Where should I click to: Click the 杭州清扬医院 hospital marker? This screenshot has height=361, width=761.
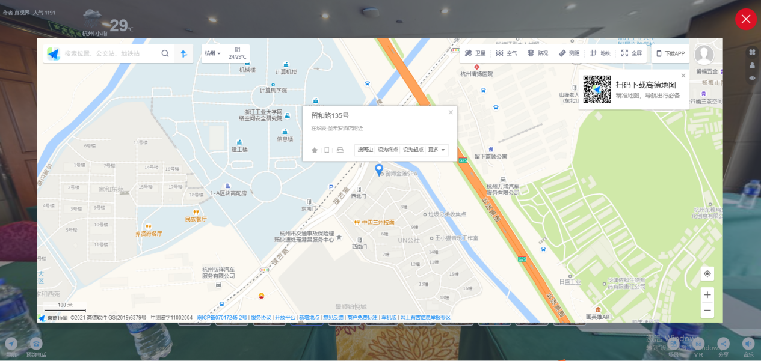click(x=476, y=68)
